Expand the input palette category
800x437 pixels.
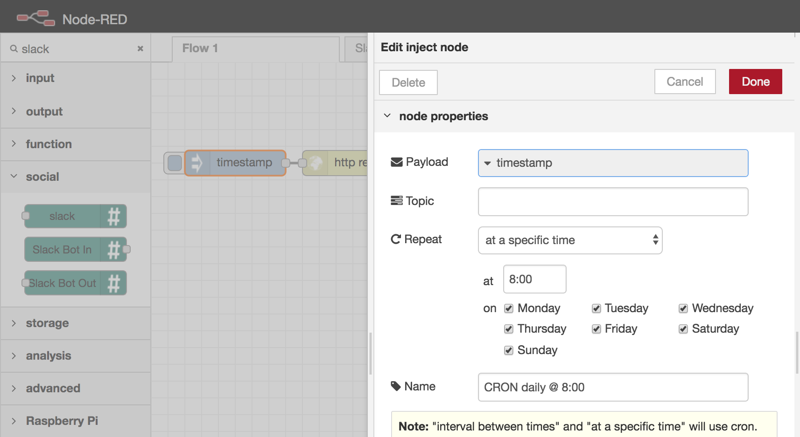pyautogui.click(x=76, y=78)
